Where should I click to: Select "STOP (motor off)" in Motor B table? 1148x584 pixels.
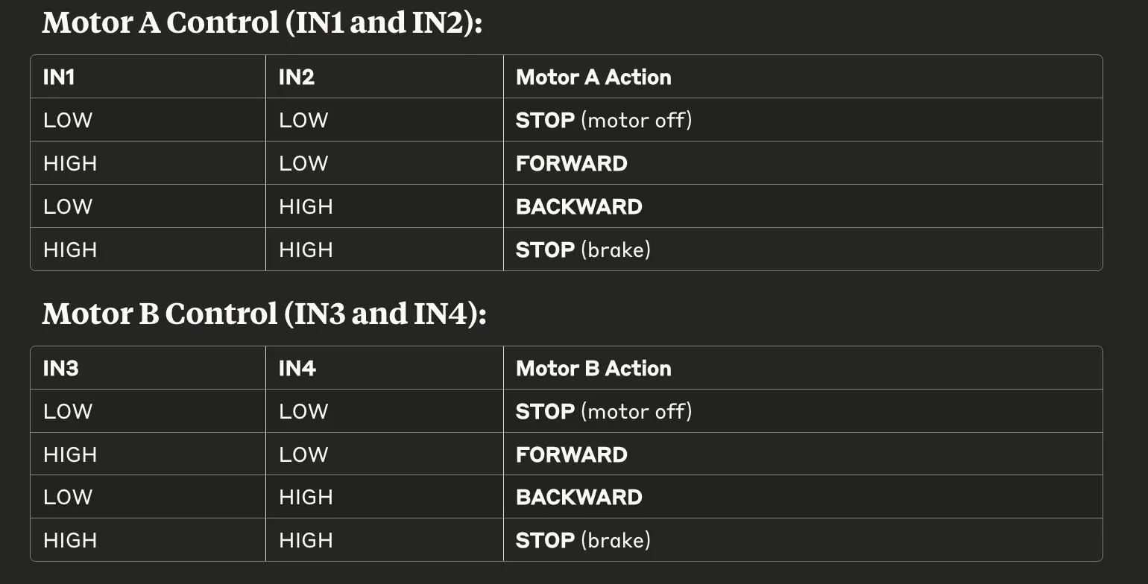(x=604, y=412)
